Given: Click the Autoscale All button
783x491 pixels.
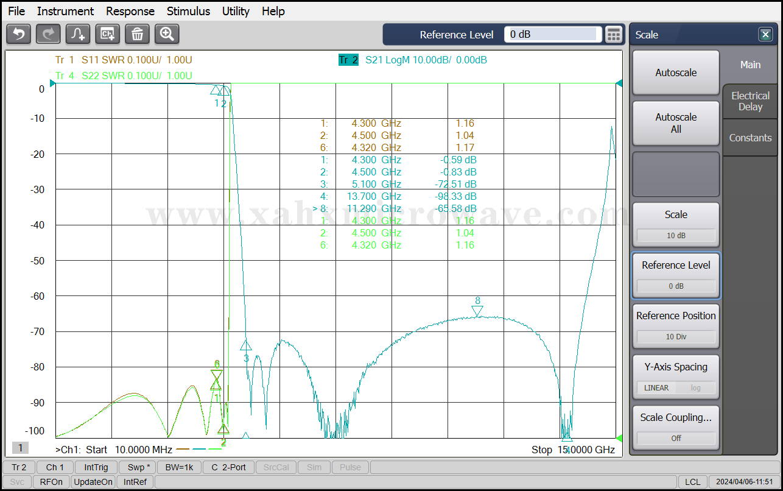Looking at the screenshot, I should tap(676, 123).
